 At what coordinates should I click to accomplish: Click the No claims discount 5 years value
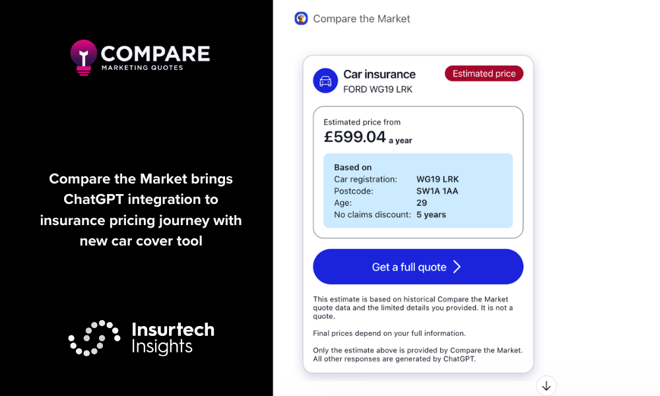[431, 214]
